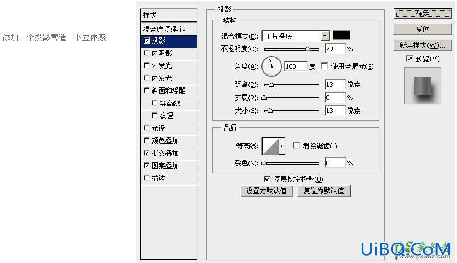Select the 渐变叠加 row label
Screen dimensions: 457x263
pos(165,153)
